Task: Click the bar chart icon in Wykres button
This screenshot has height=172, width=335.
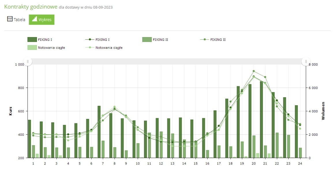Action: tap(34, 19)
